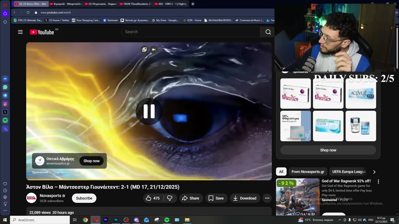Switch to the Ολυμπιακός - Κηφισιά tab
The width and height of the screenshot is (399, 224).
101,4
